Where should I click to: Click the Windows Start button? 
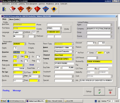[3, 101]
